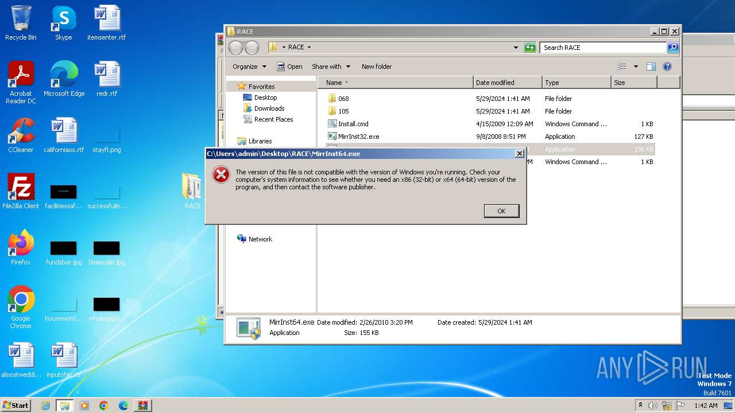This screenshot has height=413, width=735.
Task: Click inside the Search RACE field
Action: tap(603, 48)
